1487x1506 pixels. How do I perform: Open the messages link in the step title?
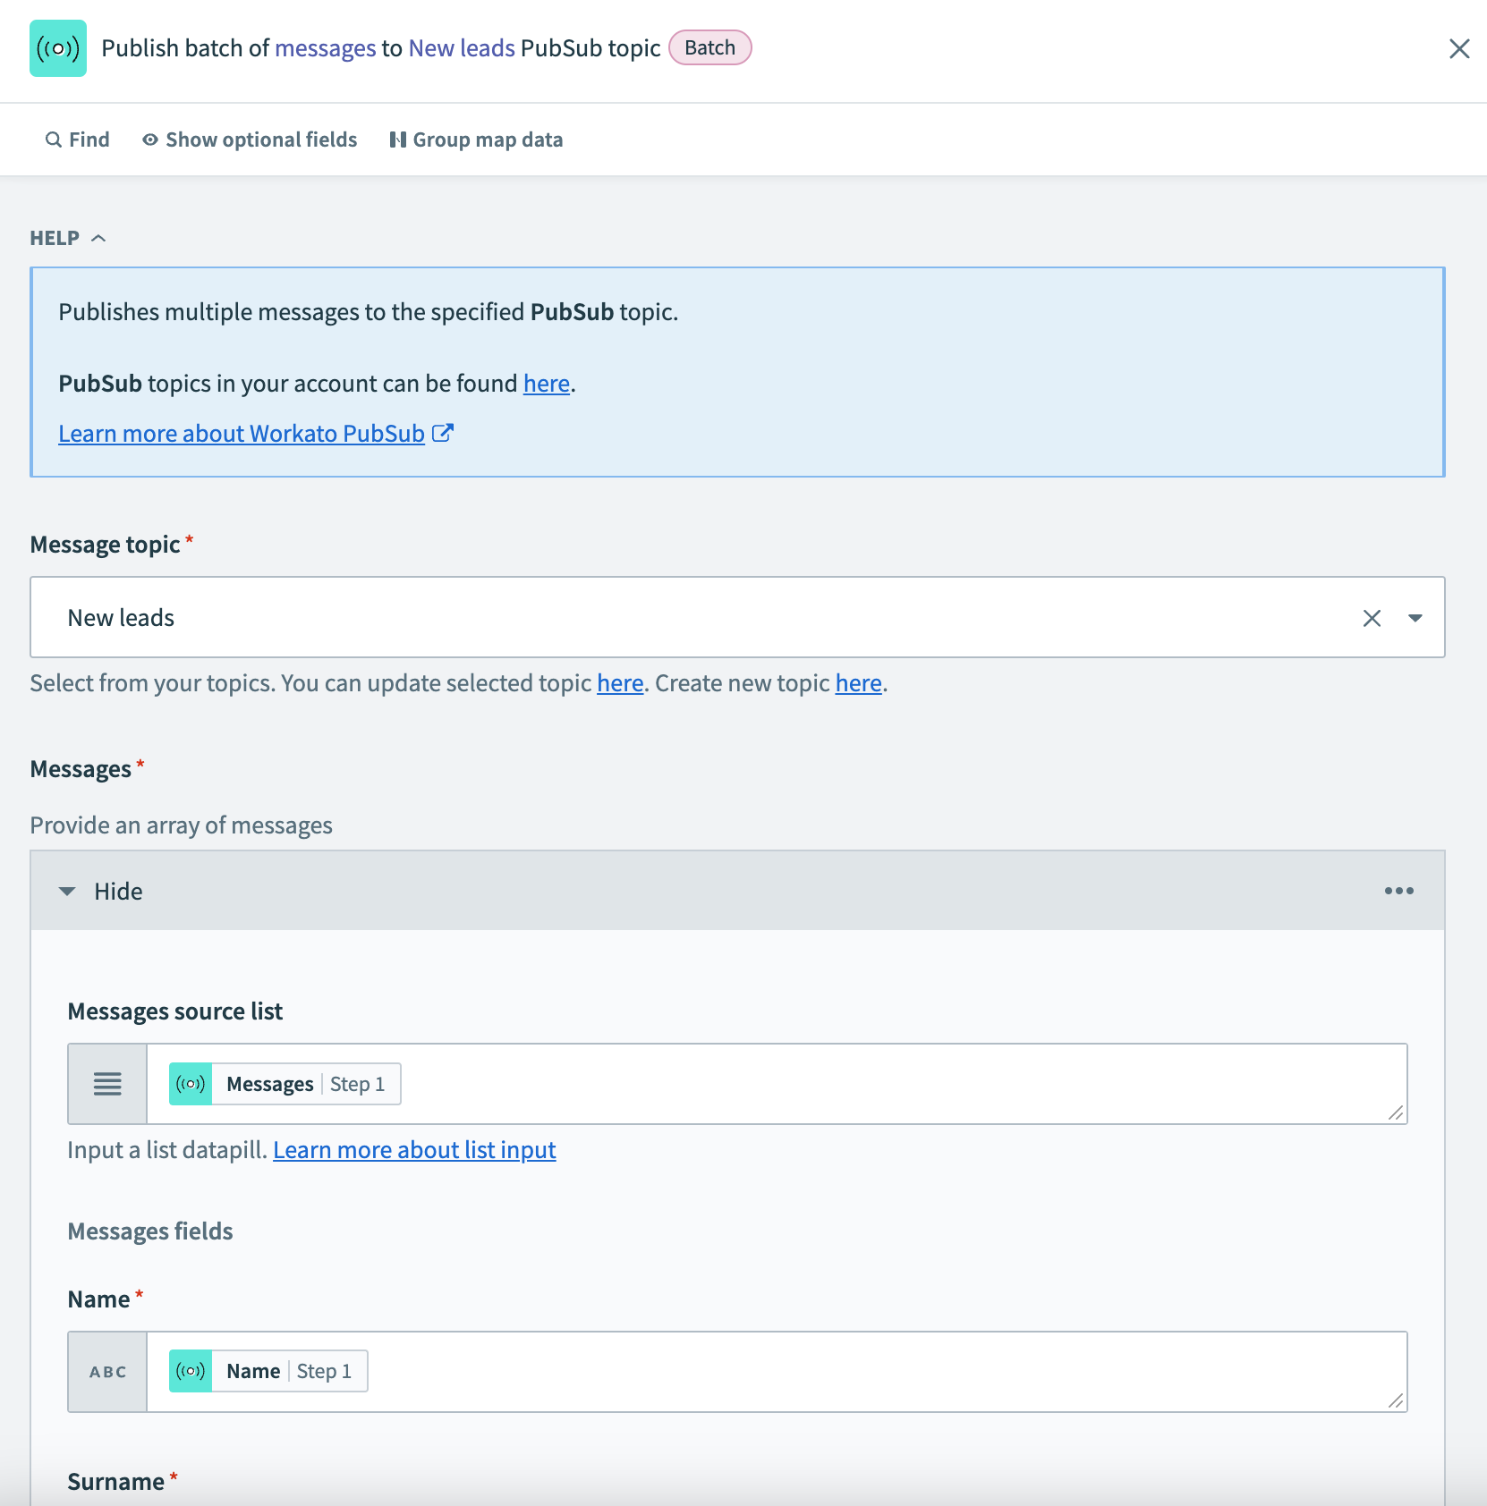[326, 47]
